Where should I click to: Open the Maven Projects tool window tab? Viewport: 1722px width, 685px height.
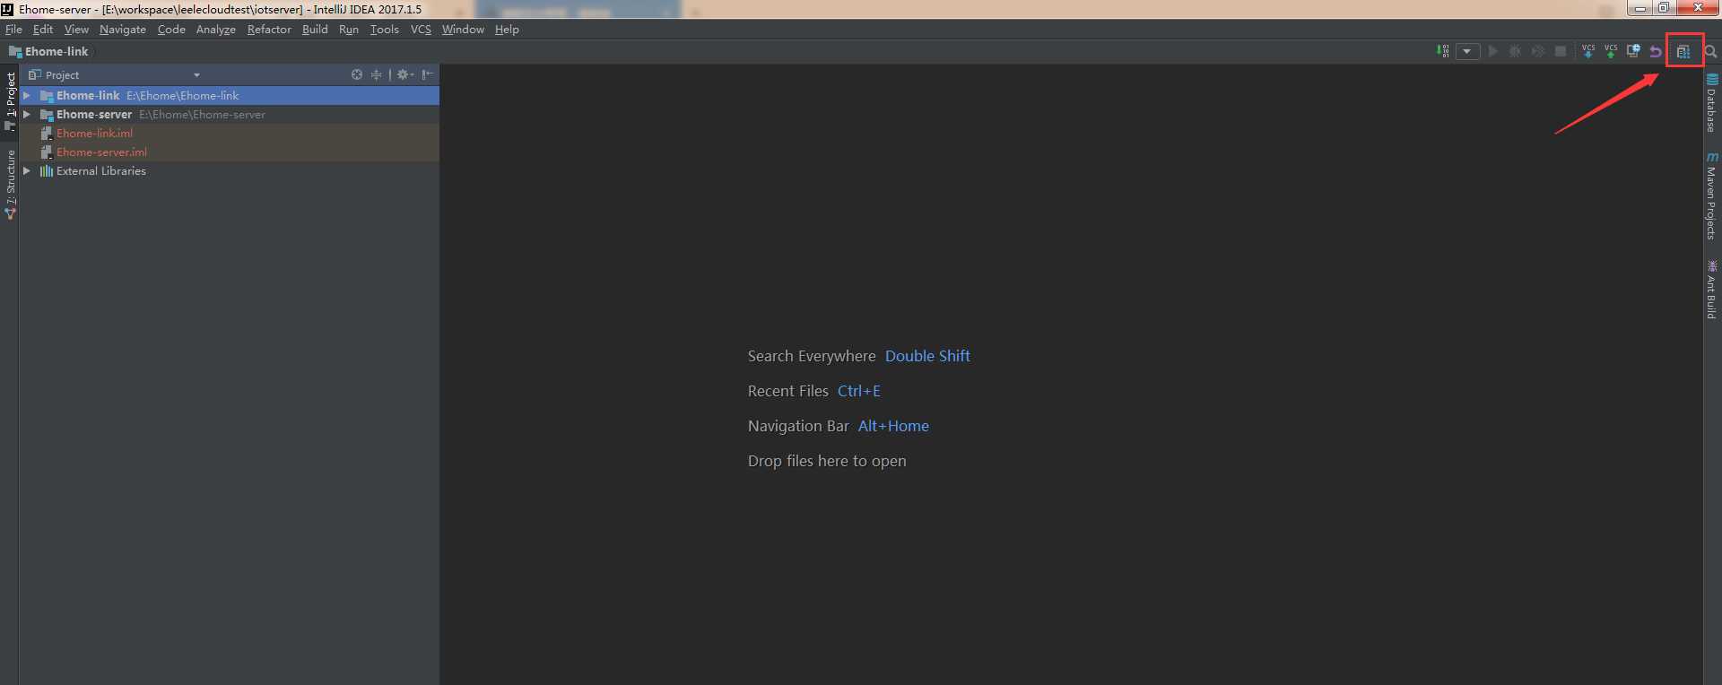click(x=1712, y=195)
